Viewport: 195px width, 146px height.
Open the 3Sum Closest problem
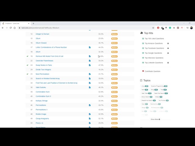tap(41, 43)
